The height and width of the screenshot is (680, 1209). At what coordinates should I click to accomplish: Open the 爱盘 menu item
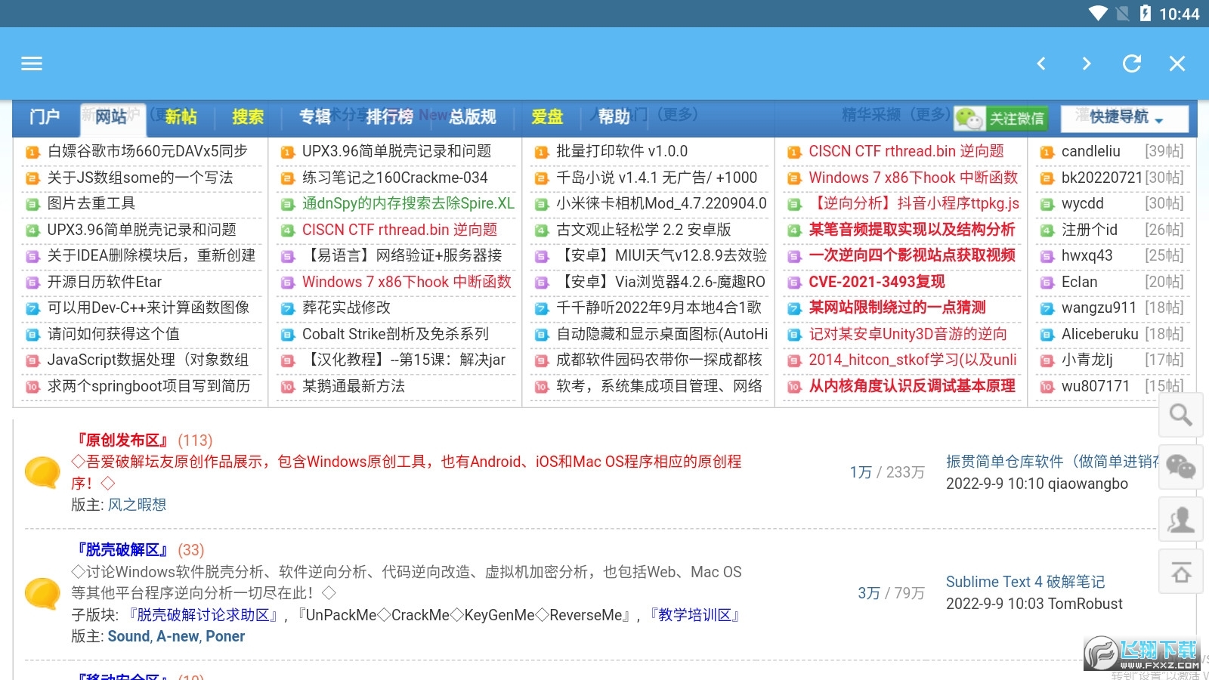[x=547, y=117]
